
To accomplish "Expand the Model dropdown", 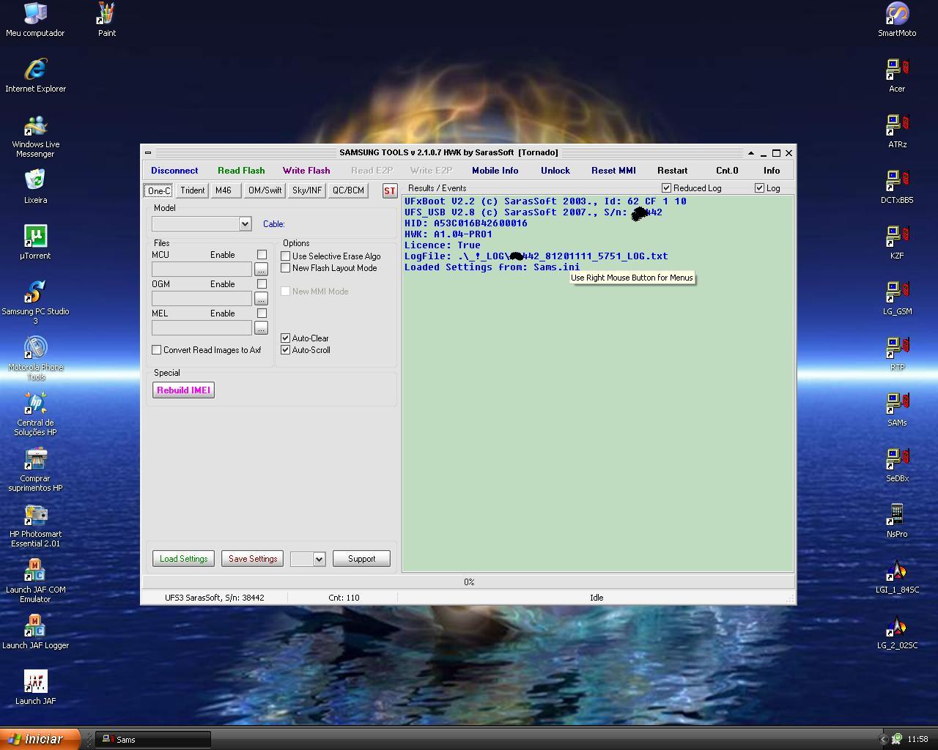I will coord(245,224).
